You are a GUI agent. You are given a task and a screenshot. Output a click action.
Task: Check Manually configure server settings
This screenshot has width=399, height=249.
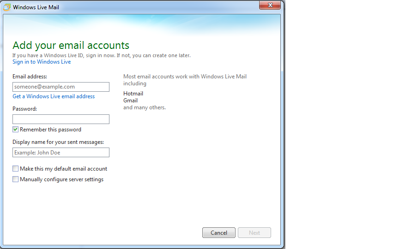pyautogui.click(x=16, y=179)
